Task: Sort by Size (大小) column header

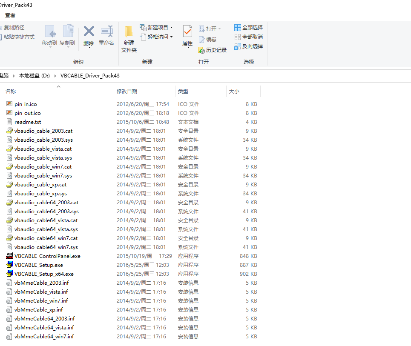Action: tap(234, 92)
